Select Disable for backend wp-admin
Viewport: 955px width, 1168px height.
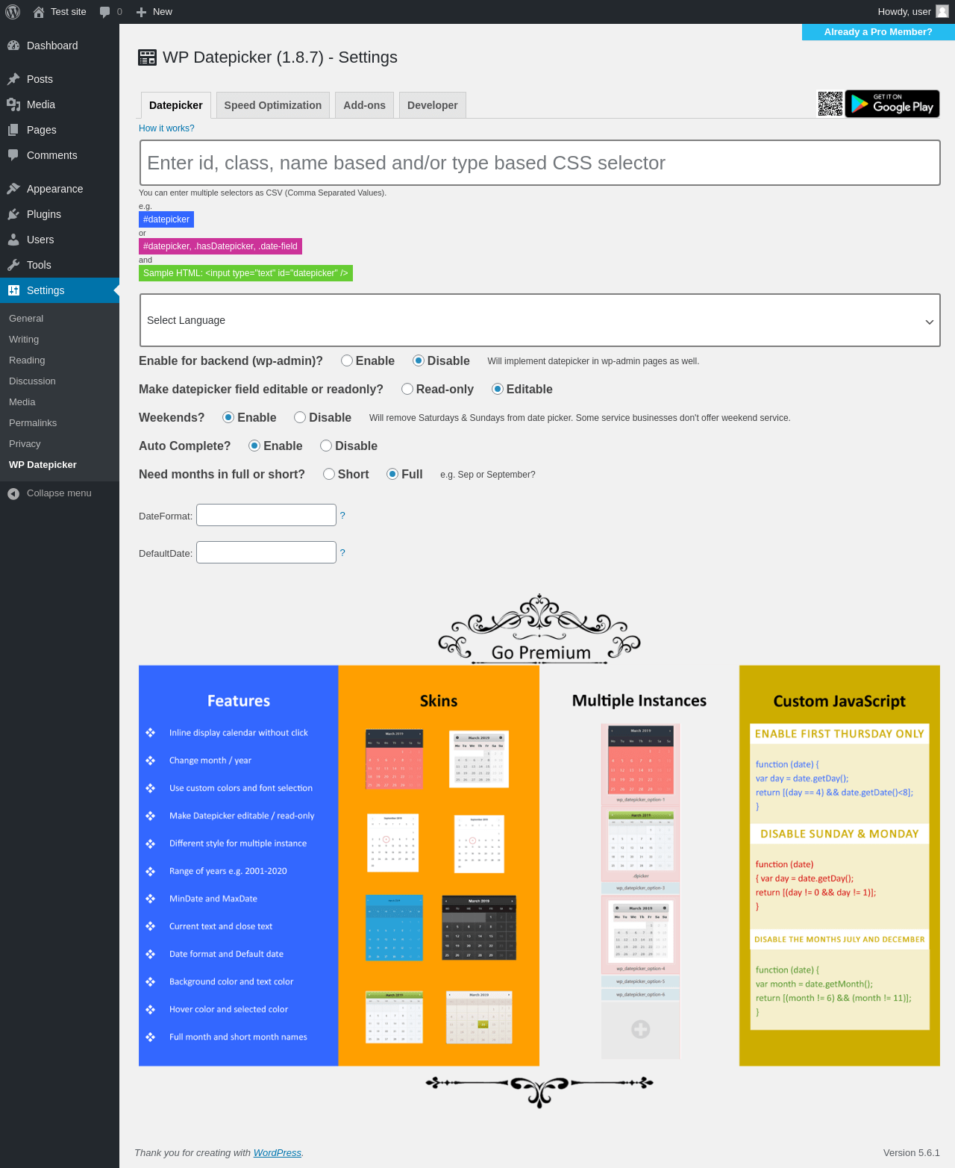tap(419, 361)
